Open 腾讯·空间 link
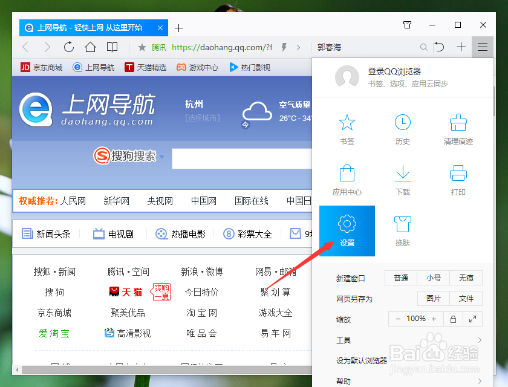The image size is (508, 387). click(x=128, y=272)
